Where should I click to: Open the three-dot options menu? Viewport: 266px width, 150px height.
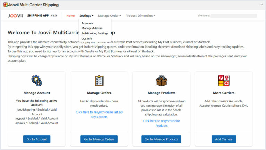pos(261,5)
